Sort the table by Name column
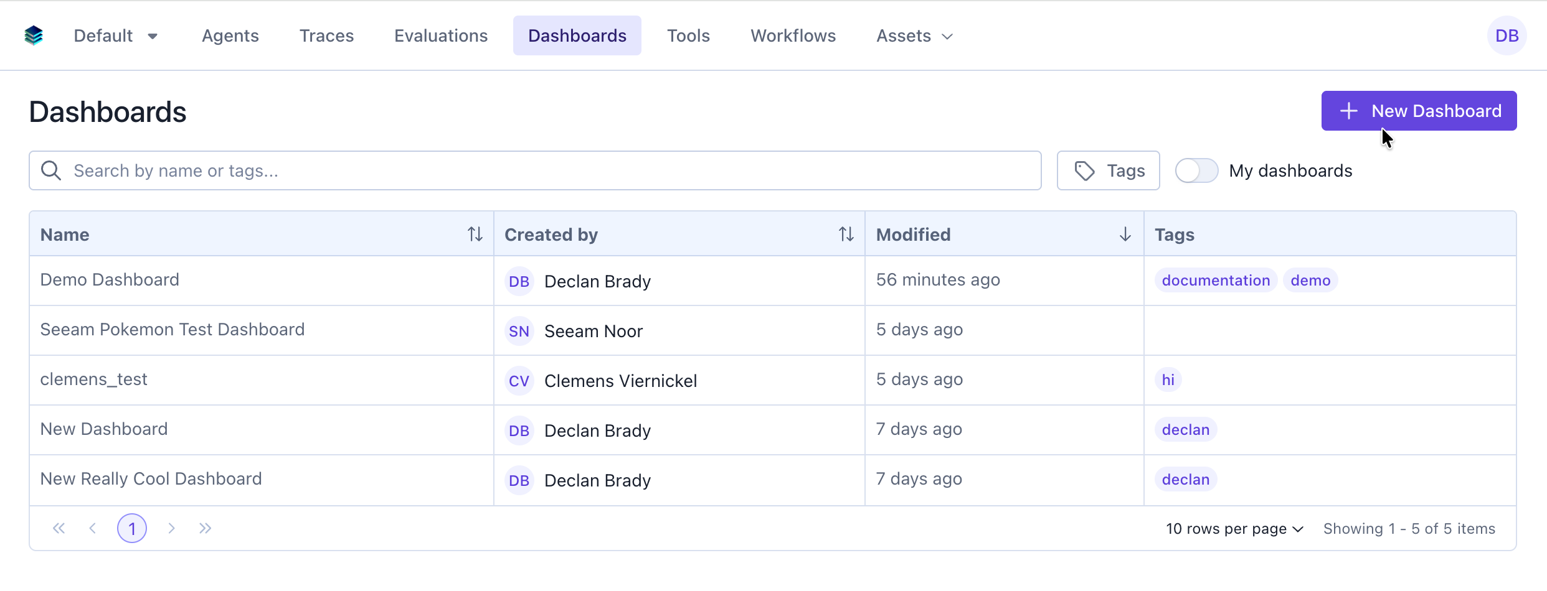The image size is (1547, 591). click(475, 235)
